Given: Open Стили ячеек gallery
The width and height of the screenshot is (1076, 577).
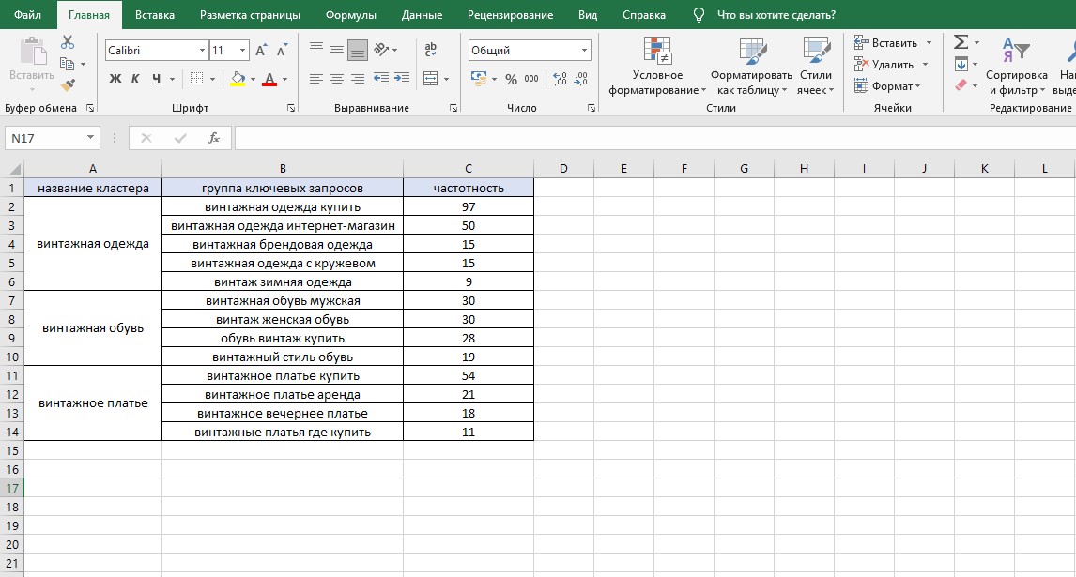Looking at the screenshot, I should [x=815, y=67].
